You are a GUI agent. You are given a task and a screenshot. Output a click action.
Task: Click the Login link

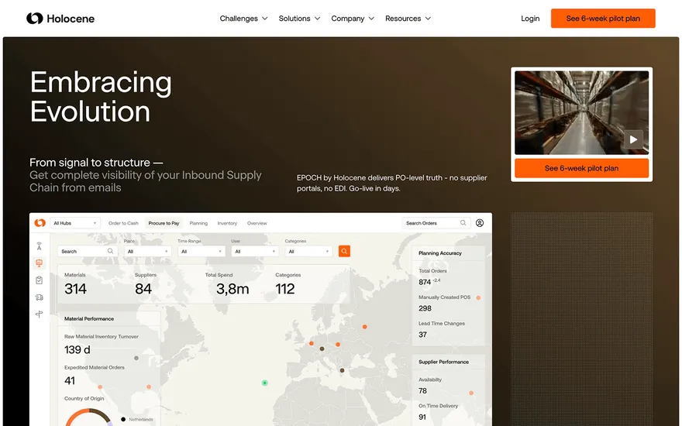tap(530, 19)
